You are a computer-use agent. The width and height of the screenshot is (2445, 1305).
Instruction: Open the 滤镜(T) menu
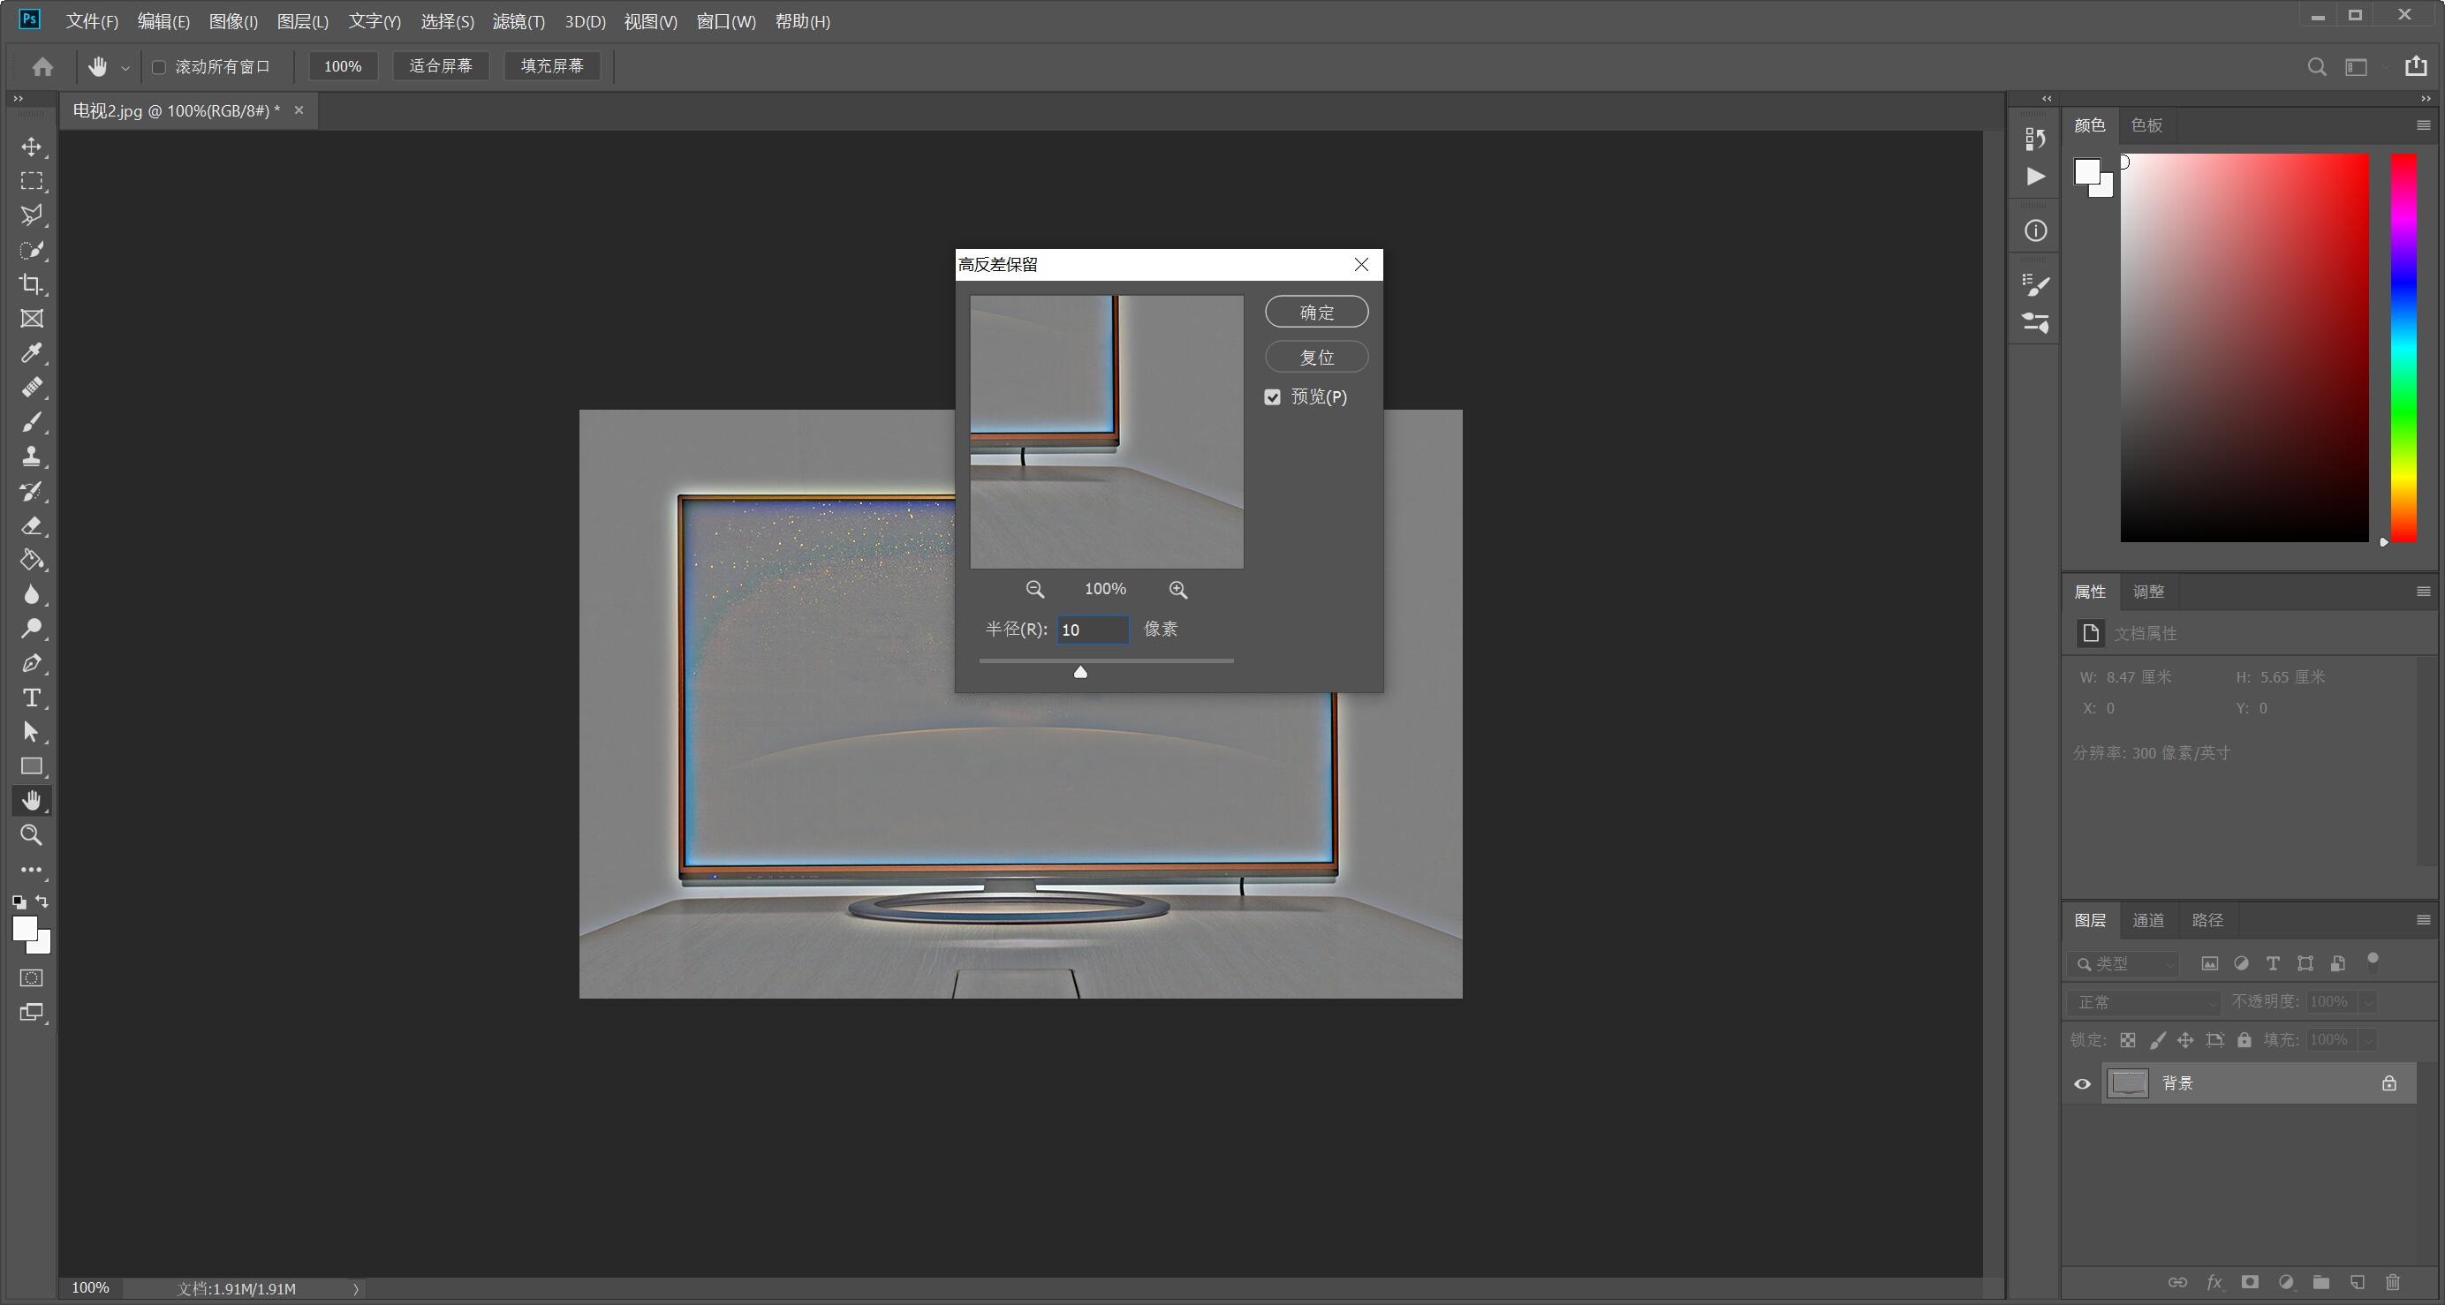pyautogui.click(x=519, y=21)
